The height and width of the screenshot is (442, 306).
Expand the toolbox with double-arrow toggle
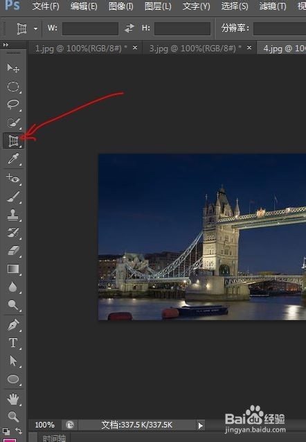(x=6, y=44)
